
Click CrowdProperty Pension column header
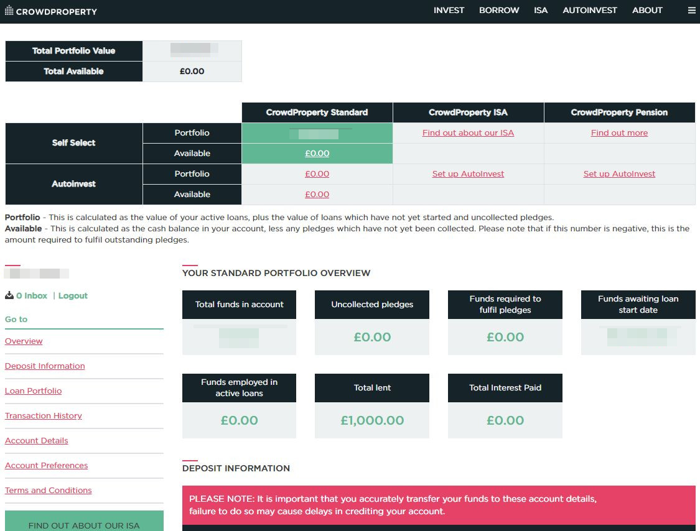point(619,113)
